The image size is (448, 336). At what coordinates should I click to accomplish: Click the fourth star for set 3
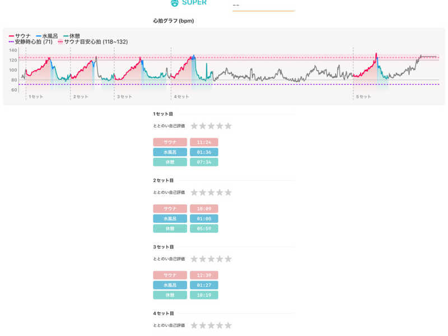coord(220,259)
